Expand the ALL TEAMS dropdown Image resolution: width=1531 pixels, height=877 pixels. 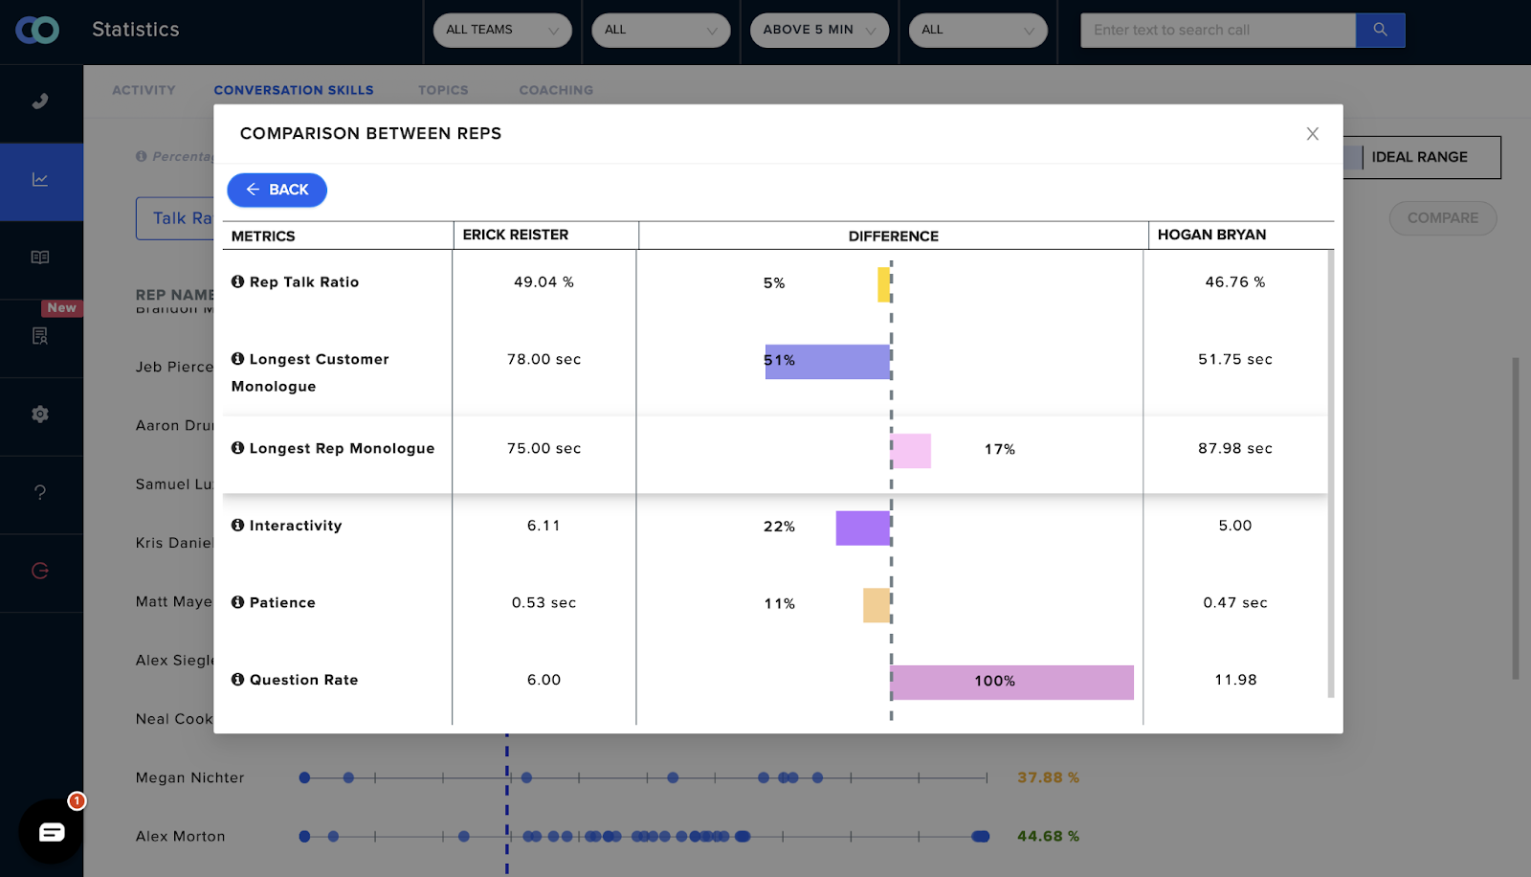(501, 30)
